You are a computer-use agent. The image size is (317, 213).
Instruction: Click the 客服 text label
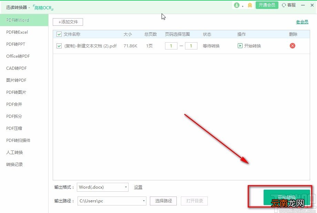[292, 5]
